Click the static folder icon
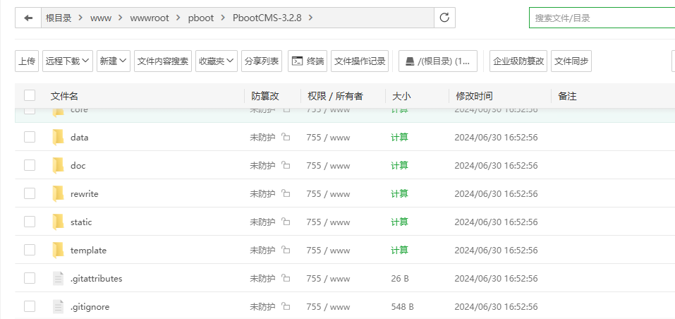The height and width of the screenshot is (319, 675). [58, 222]
